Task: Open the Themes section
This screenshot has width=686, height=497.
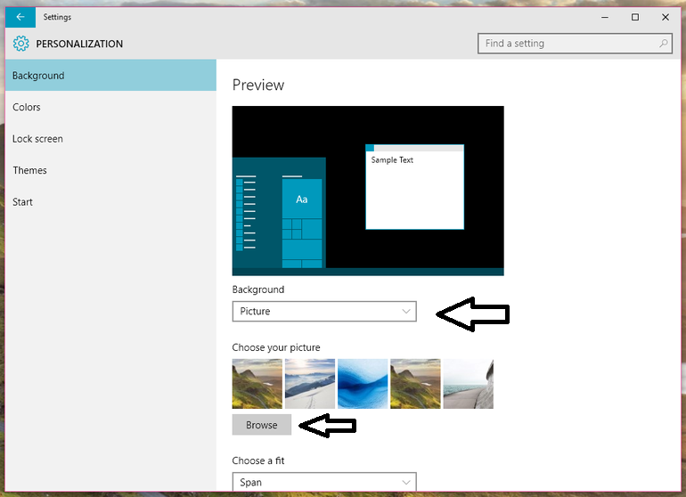Action: (110, 170)
